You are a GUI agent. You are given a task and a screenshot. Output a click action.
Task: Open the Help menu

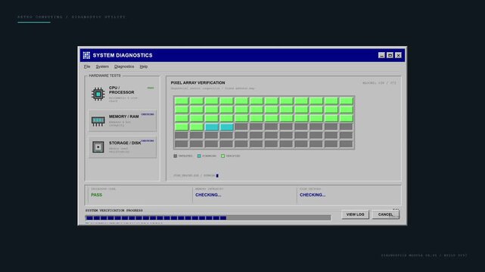click(144, 66)
